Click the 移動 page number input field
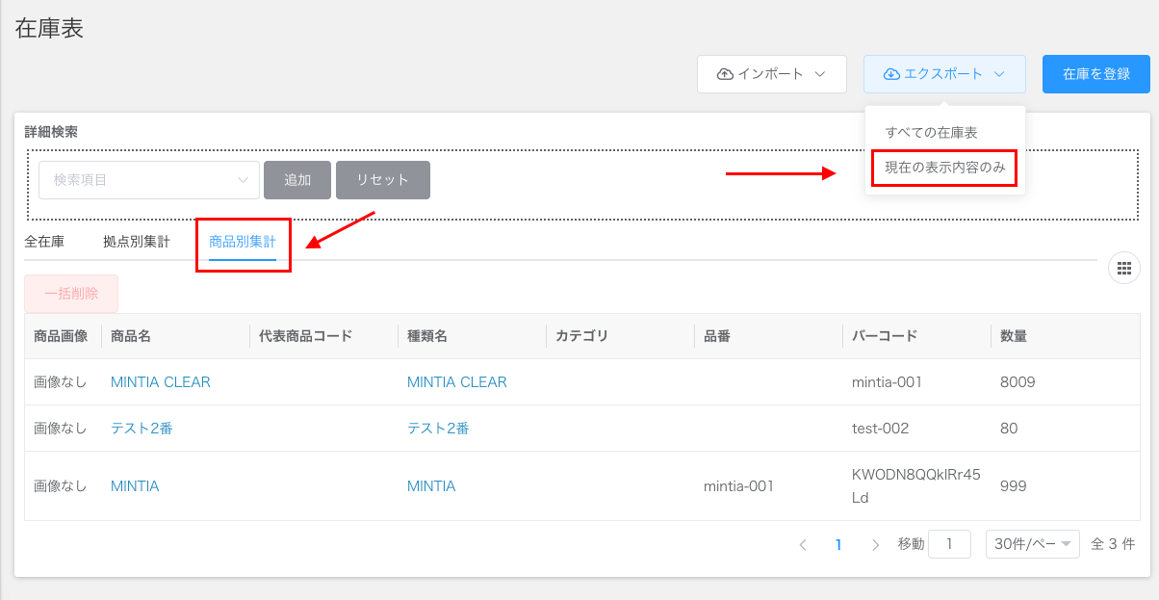Image resolution: width=1159 pixels, height=600 pixels. 949,544
